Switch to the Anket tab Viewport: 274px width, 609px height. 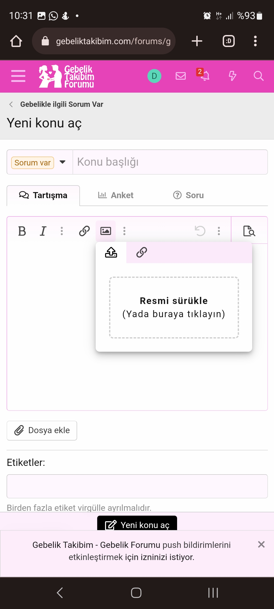click(x=116, y=195)
